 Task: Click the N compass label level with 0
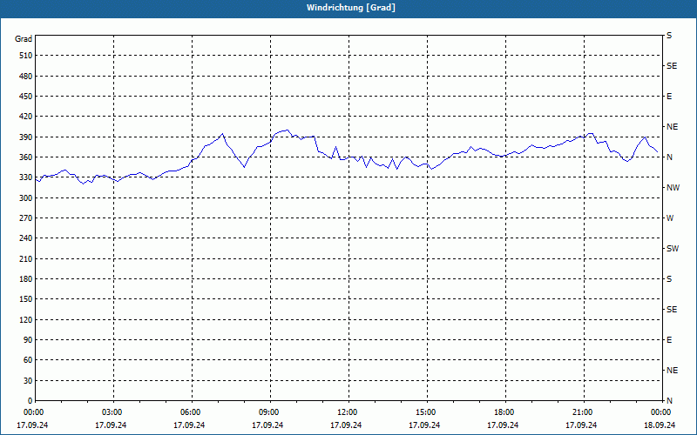click(669, 401)
